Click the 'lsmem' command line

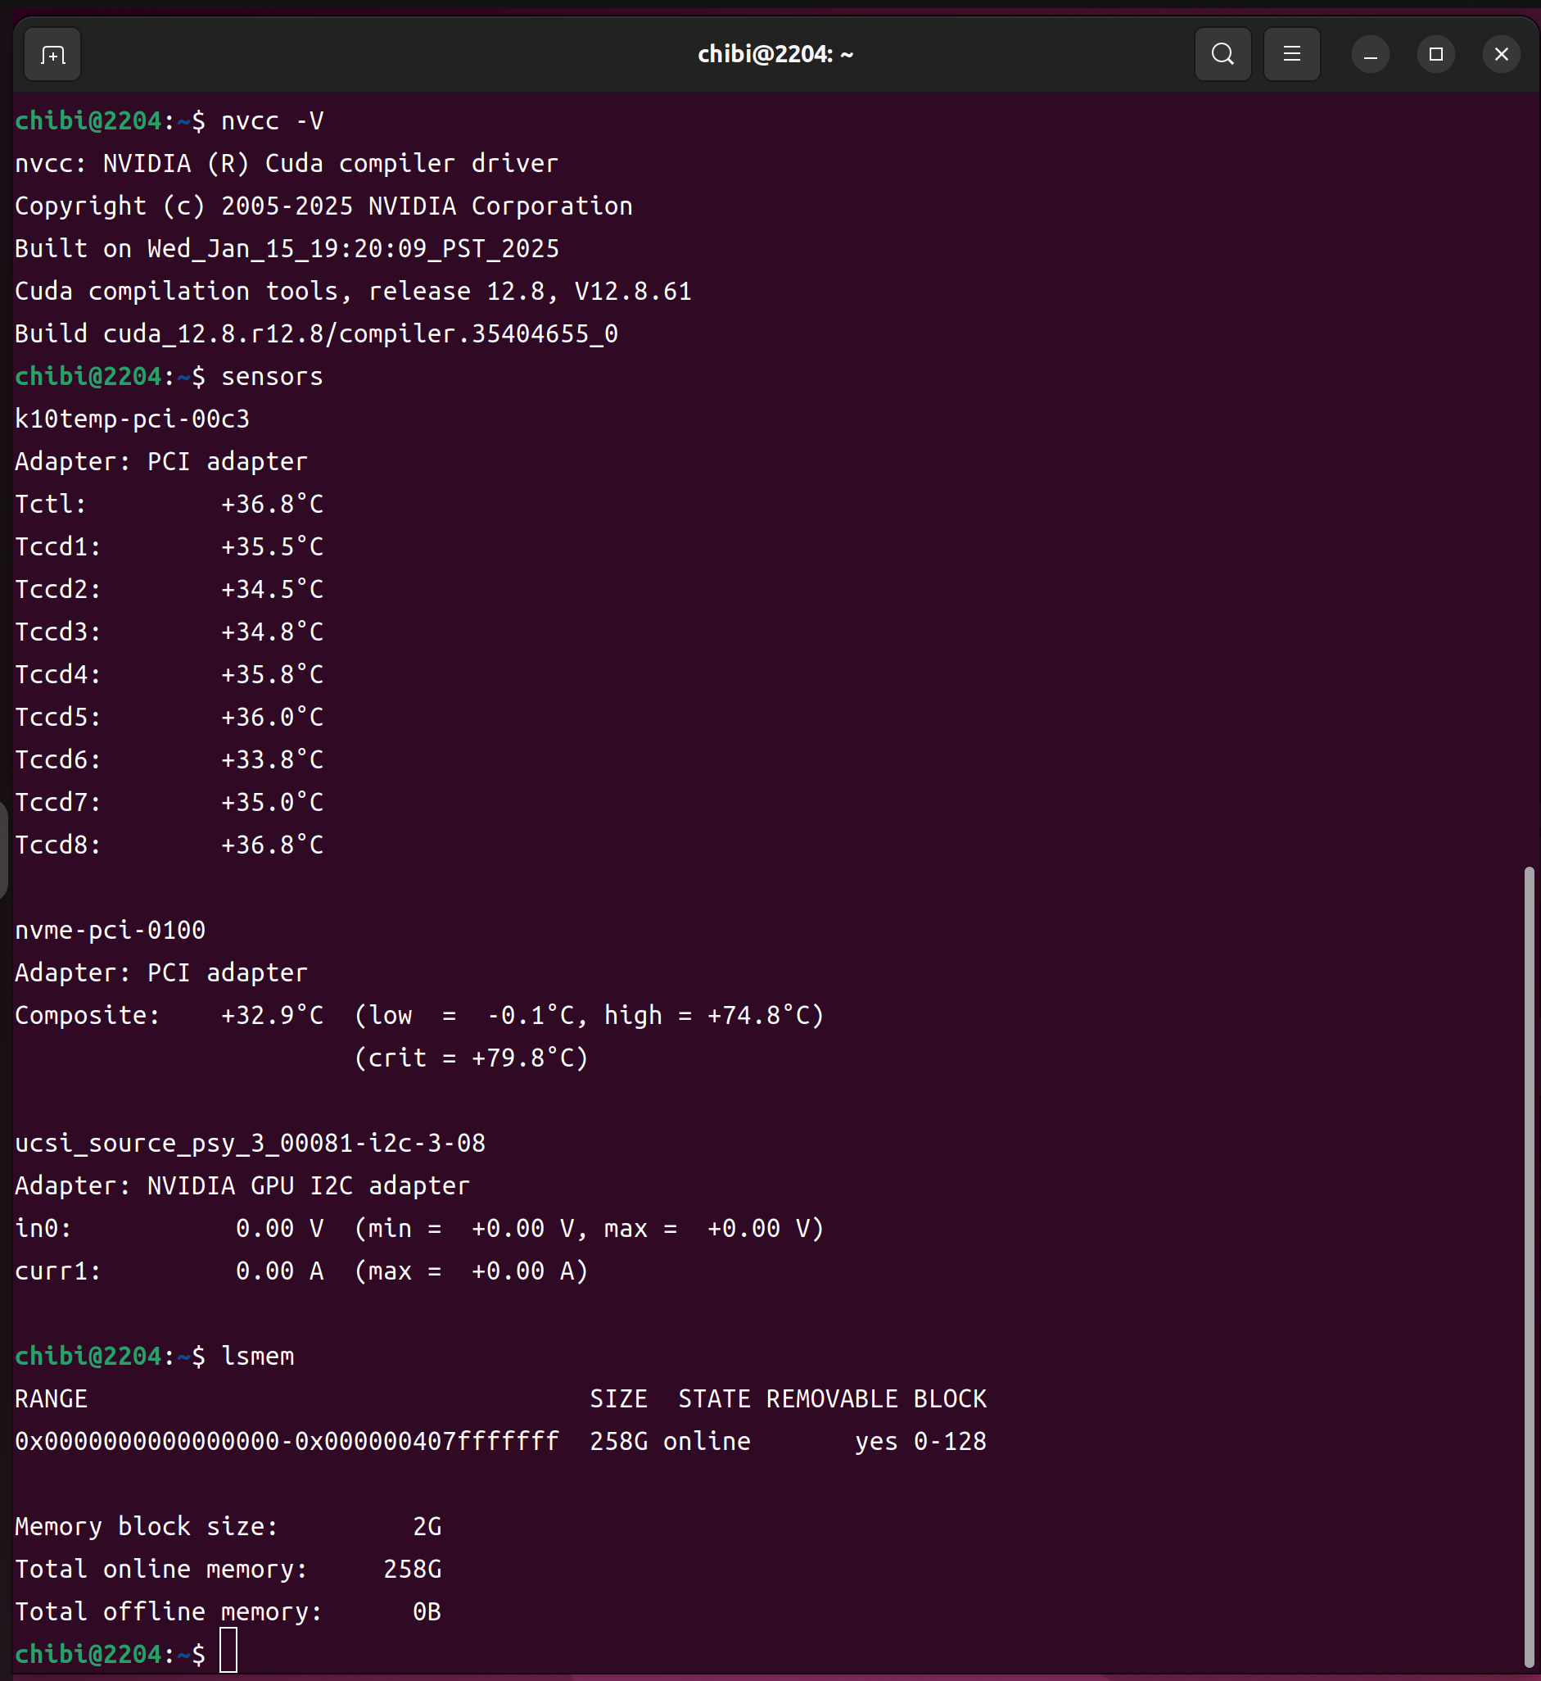coord(258,1356)
